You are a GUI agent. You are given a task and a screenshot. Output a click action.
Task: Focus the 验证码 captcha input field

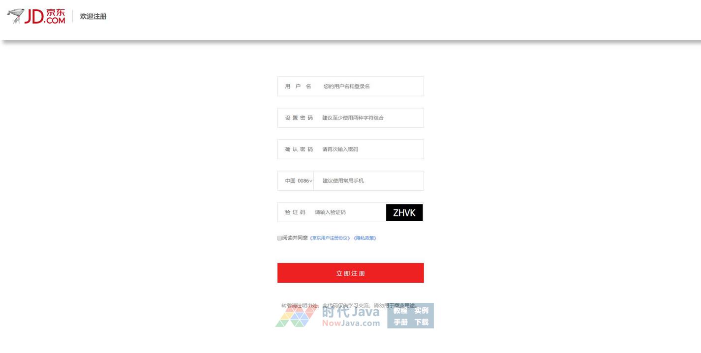point(349,212)
